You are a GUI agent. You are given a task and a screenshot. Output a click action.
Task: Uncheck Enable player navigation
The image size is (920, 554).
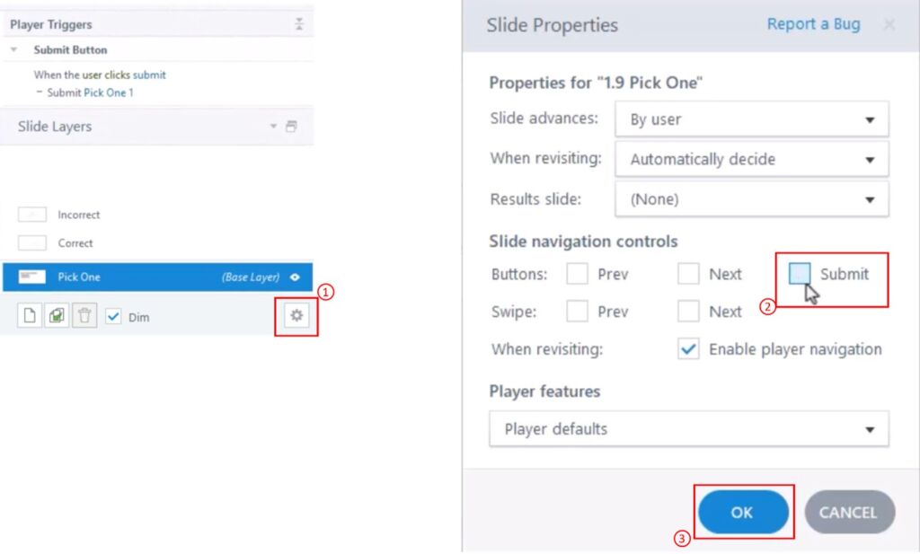click(x=688, y=350)
